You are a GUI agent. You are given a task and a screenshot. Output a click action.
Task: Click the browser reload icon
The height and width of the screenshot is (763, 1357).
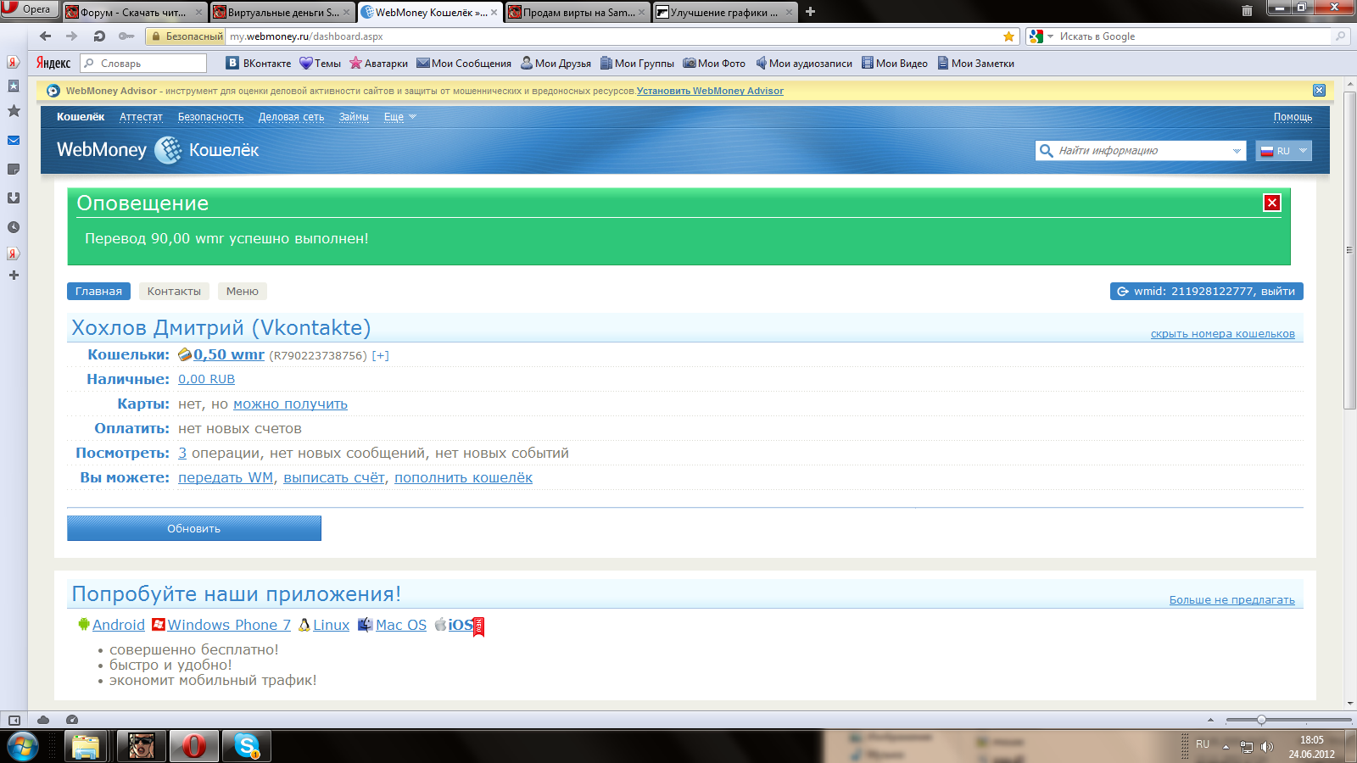99,36
